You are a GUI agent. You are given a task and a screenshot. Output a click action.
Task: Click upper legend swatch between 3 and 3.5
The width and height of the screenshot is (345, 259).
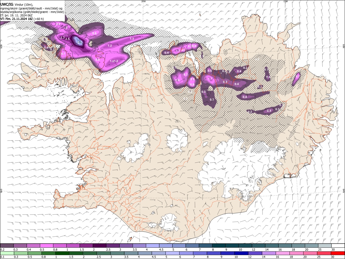[126, 246]
